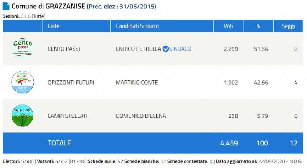Image resolution: width=307 pixels, height=168 pixels.
Task: Click the Orizzonti Futuri party logo
Action: tap(23, 82)
